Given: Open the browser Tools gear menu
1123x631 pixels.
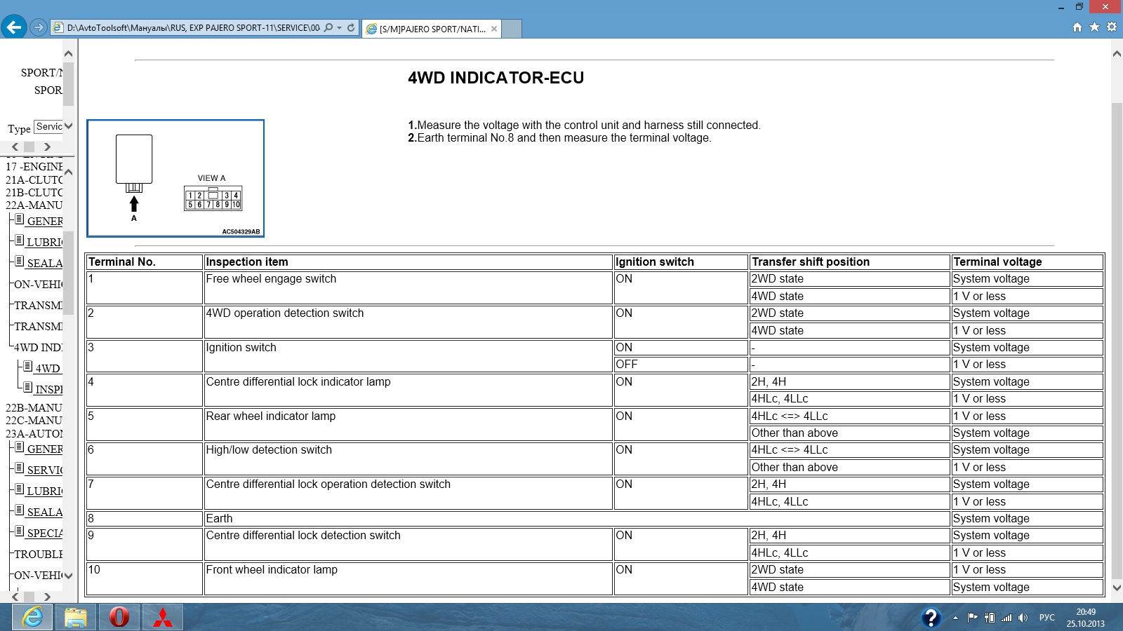Looking at the screenshot, I should 1111,27.
